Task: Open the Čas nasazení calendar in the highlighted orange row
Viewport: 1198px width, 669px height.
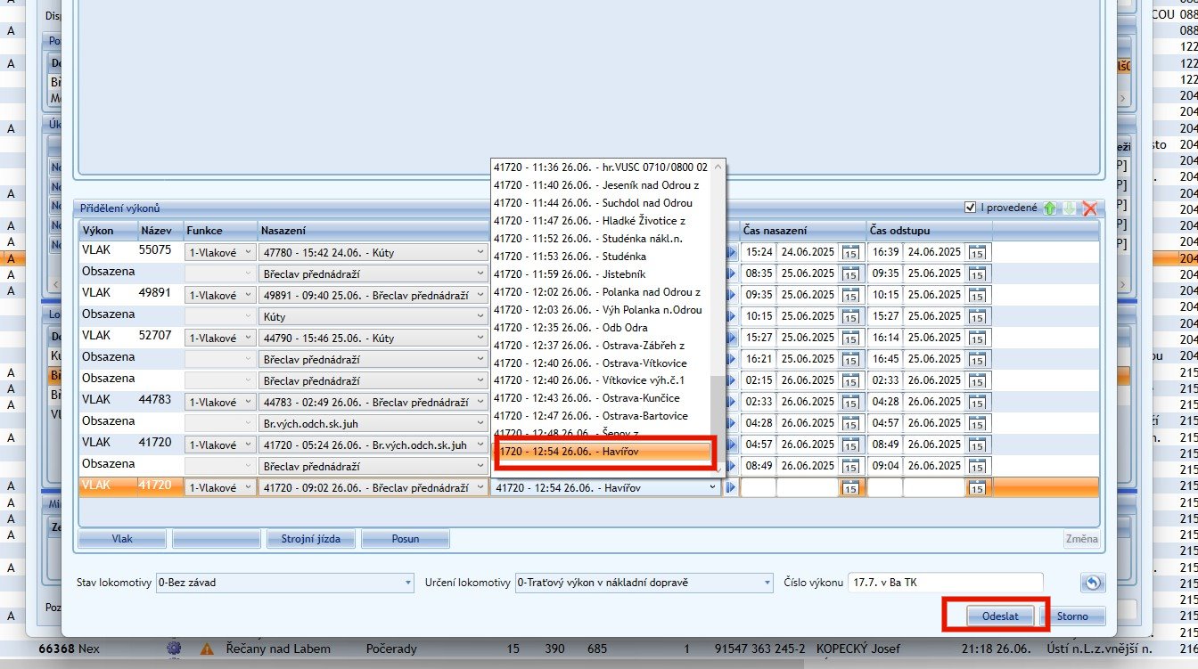Action: tap(850, 487)
